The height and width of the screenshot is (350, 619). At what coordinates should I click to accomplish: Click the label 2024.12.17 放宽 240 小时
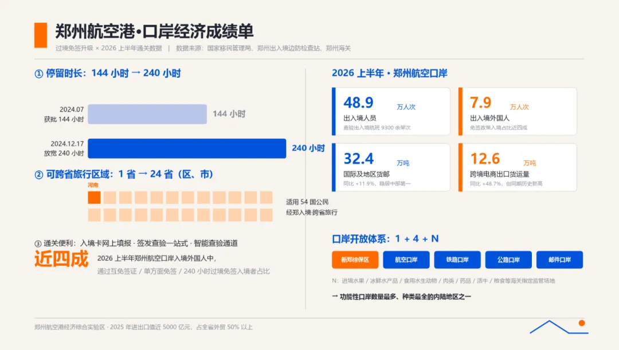64,148
